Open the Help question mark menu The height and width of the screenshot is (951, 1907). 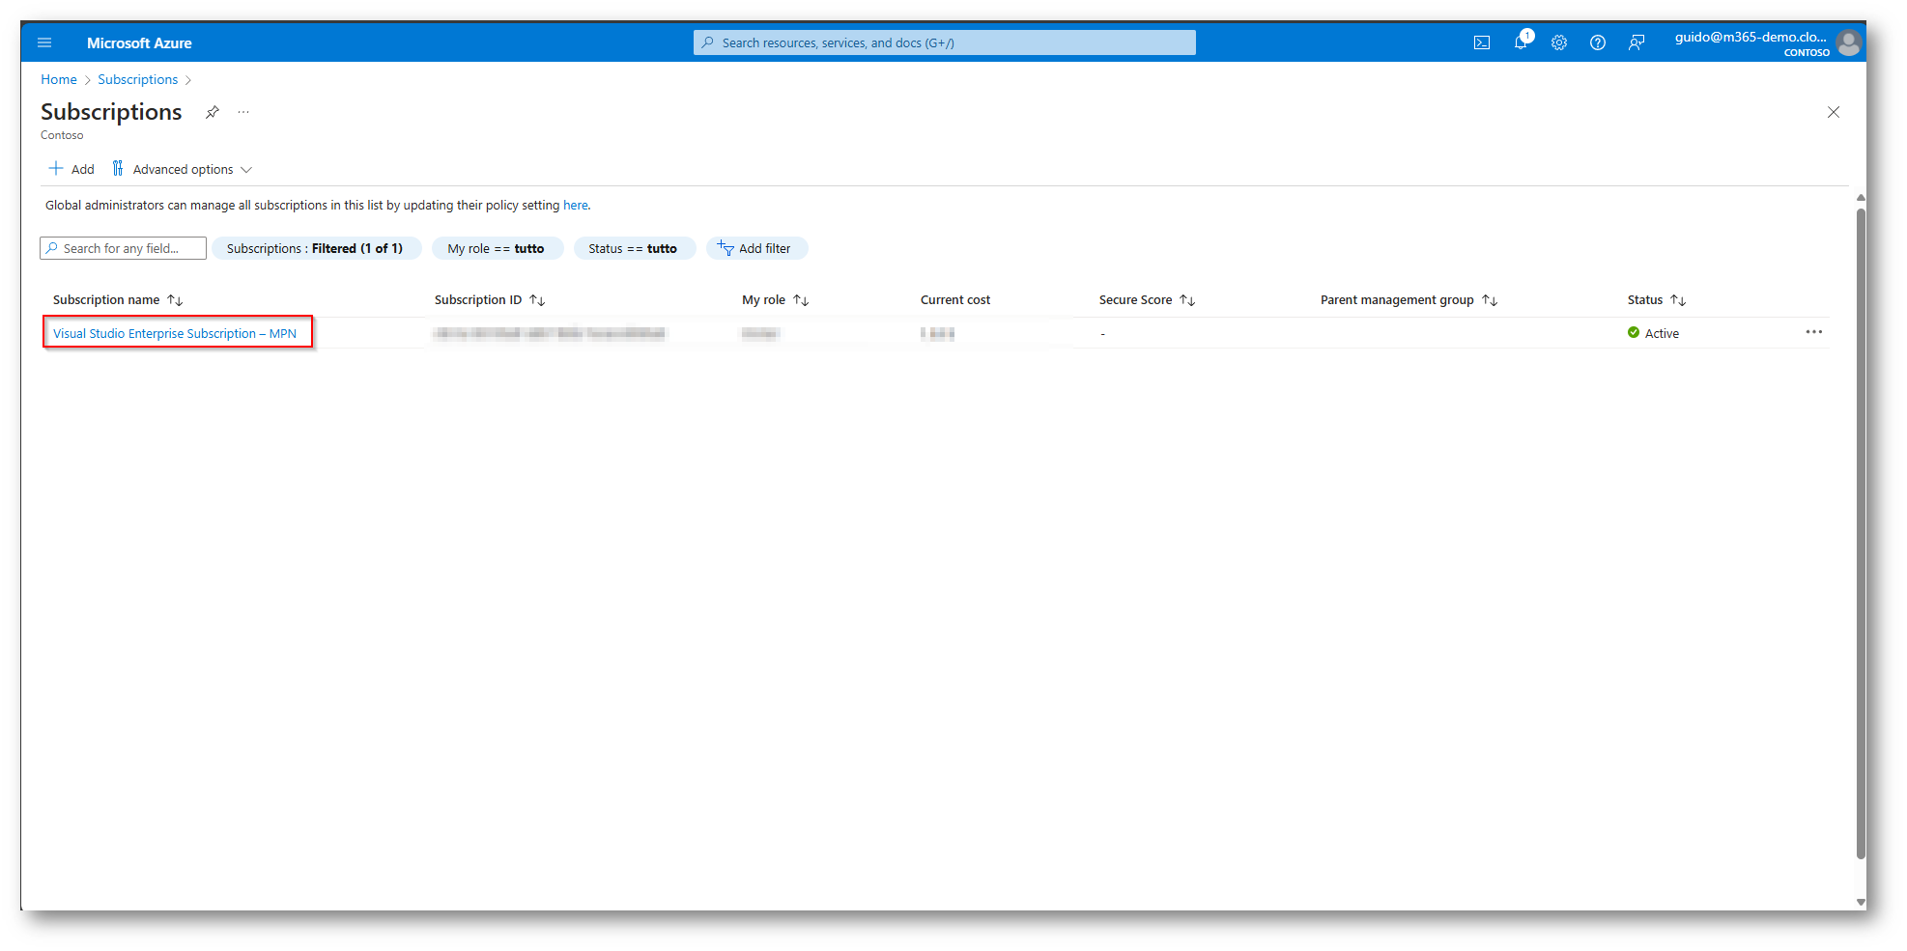pyautogui.click(x=1598, y=42)
